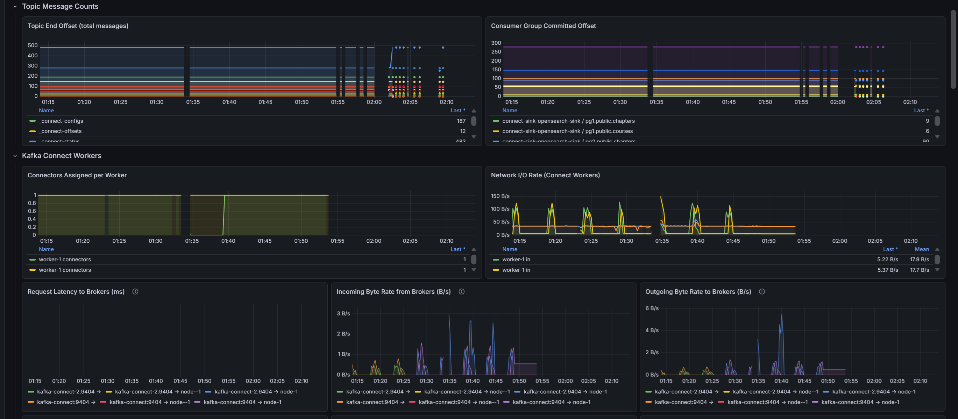Collapse the Kafka Connect Workers row chevron
Image resolution: width=958 pixels, height=419 pixels.
click(15, 156)
